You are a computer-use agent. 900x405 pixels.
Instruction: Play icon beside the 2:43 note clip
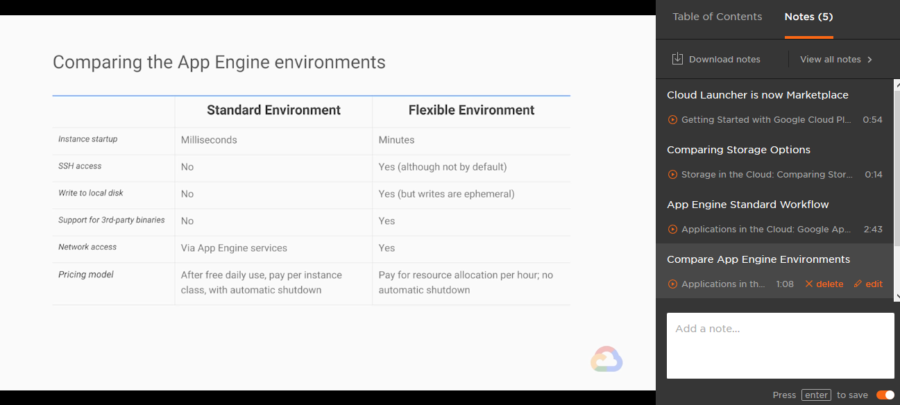pos(672,230)
